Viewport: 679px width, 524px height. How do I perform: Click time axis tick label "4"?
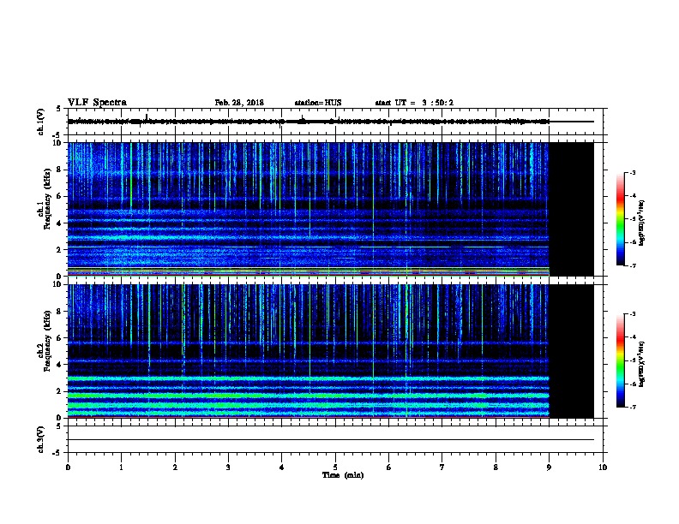(x=281, y=467)
